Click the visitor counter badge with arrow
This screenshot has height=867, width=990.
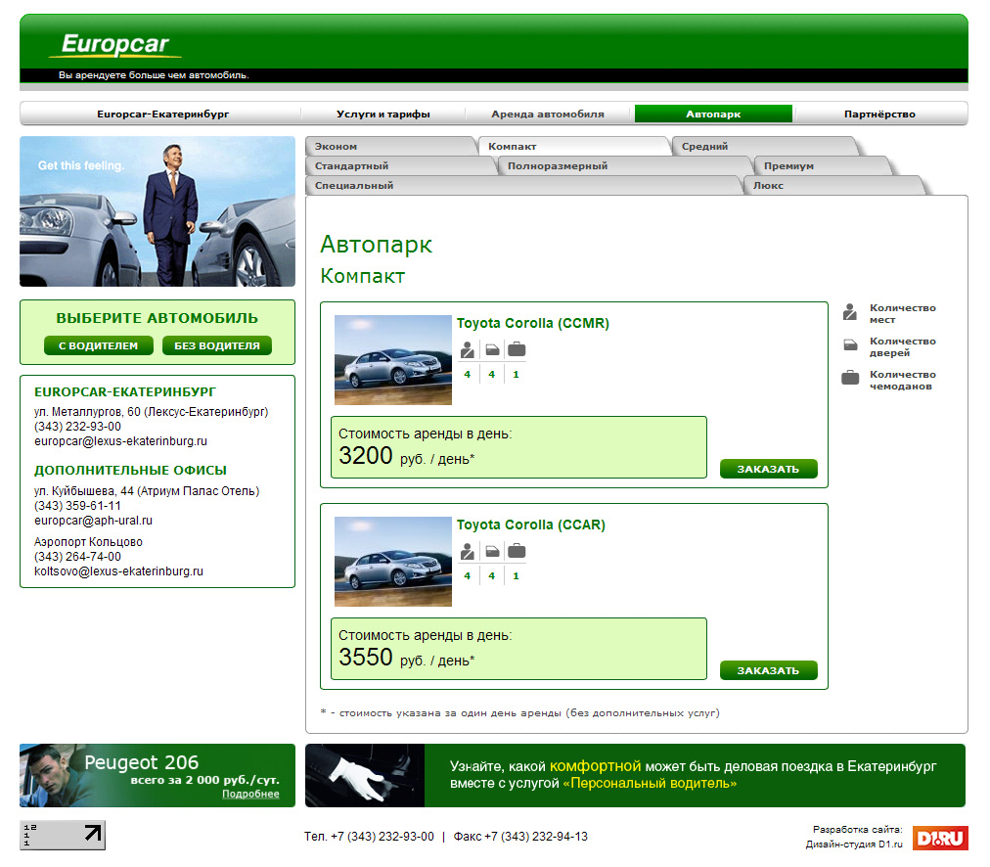63,835
